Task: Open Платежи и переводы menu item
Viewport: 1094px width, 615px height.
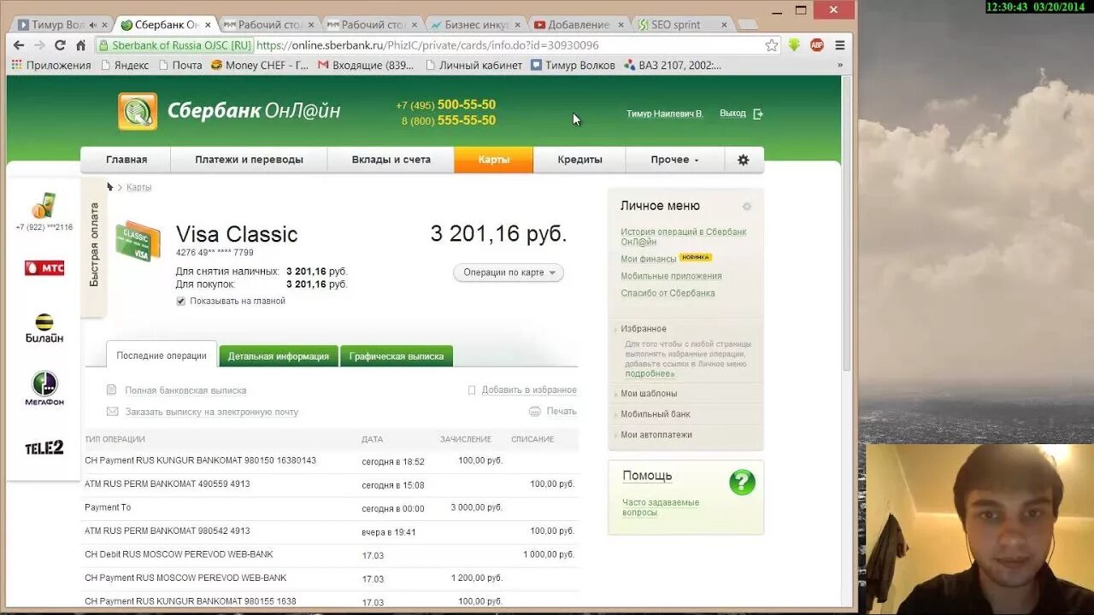Action: (x=249, y=160)
